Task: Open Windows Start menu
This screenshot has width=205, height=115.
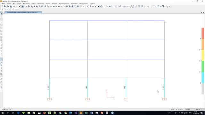Action: tap(3, 113)
